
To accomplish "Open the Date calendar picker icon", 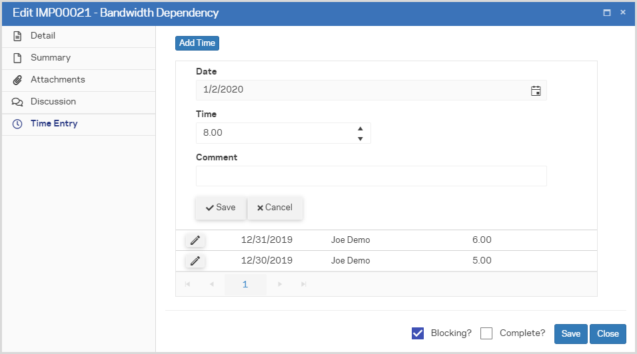I will (535, 90).
